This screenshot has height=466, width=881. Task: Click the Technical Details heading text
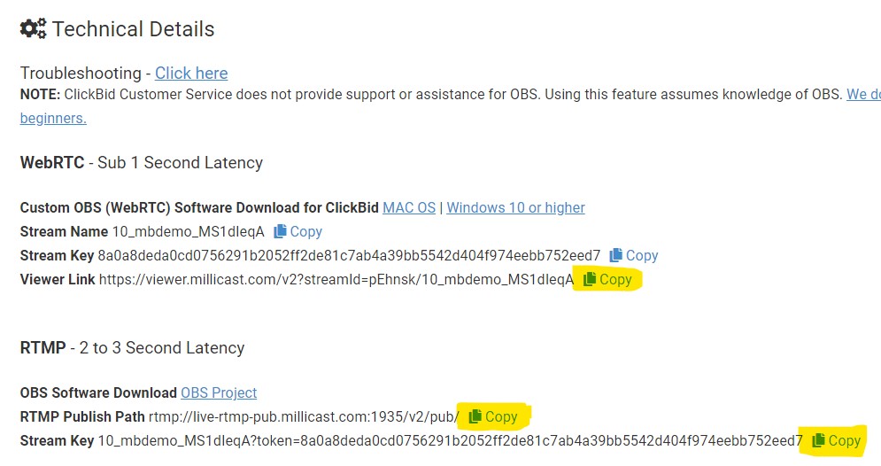tap(133, 29)
